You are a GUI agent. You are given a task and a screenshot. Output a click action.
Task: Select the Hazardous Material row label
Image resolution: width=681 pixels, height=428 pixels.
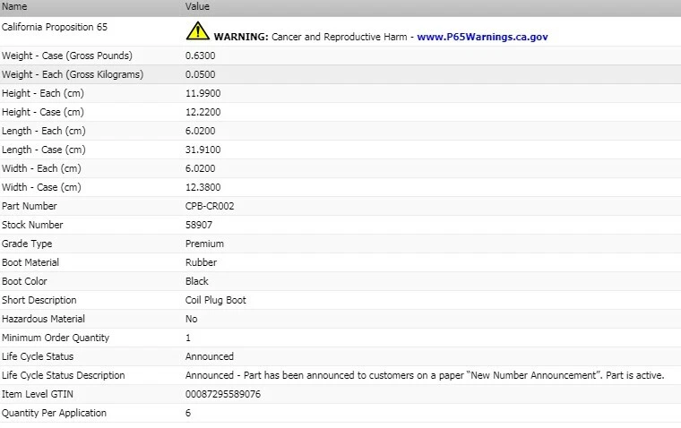(43, 319)
